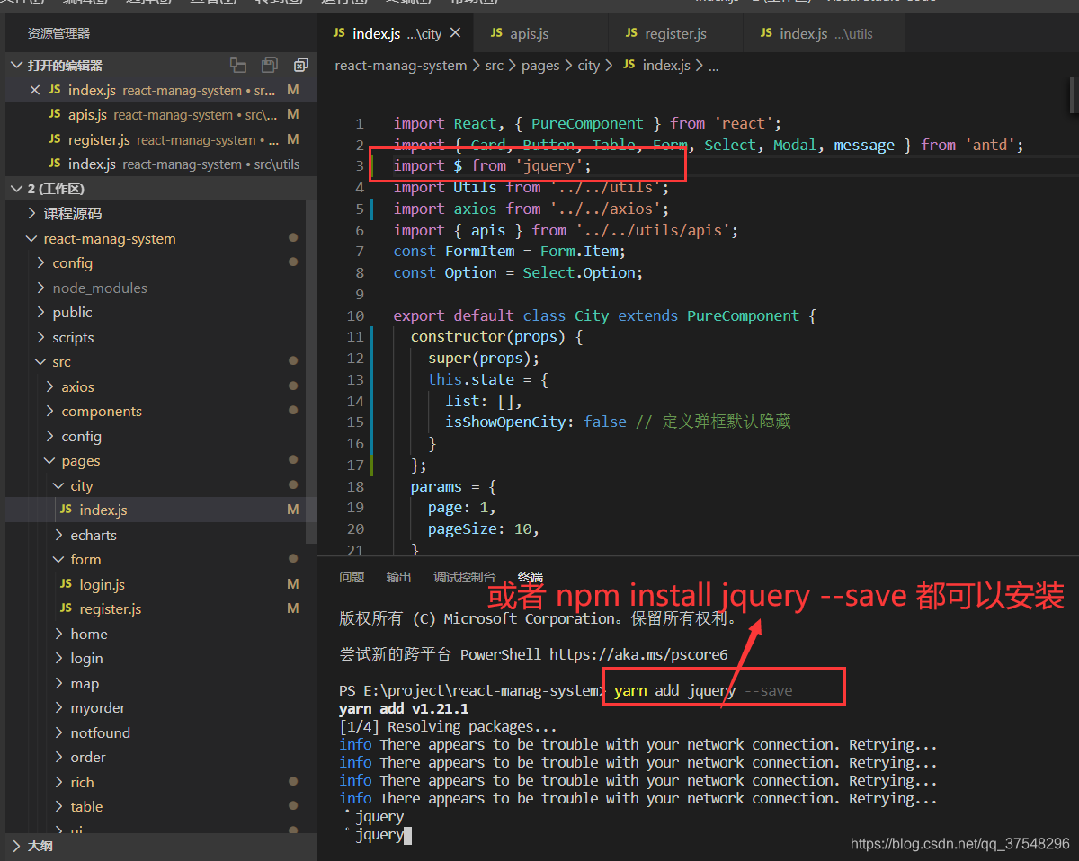This screenshot has height=861, width=1079.
Task: Switch to the apis.js editor tab
Action: click(541, 33)
